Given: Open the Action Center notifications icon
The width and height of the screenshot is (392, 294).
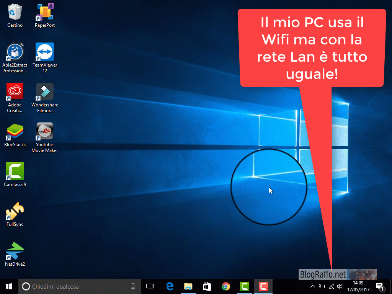Looking at the screenshot, I should click(x=380, y=287).
